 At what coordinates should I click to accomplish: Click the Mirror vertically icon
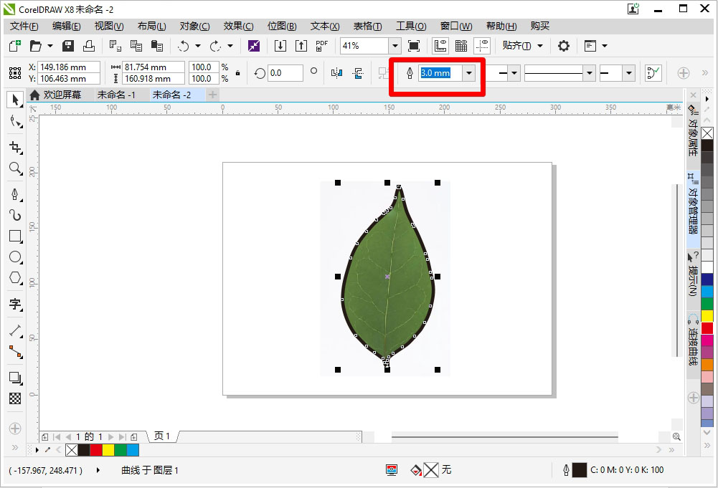[358, 72]
